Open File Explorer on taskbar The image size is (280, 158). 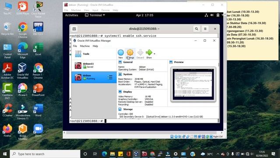click(112, 154)
